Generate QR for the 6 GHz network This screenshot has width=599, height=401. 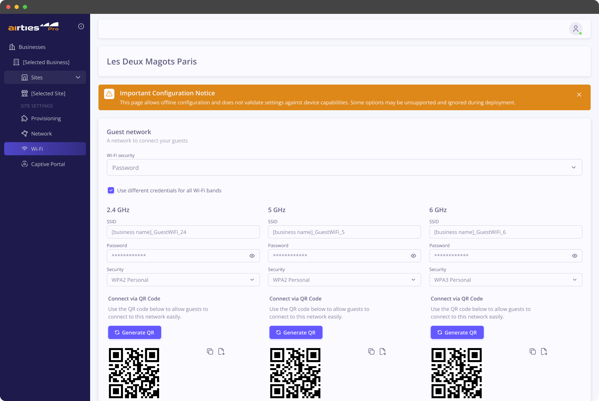coord(457,332)
